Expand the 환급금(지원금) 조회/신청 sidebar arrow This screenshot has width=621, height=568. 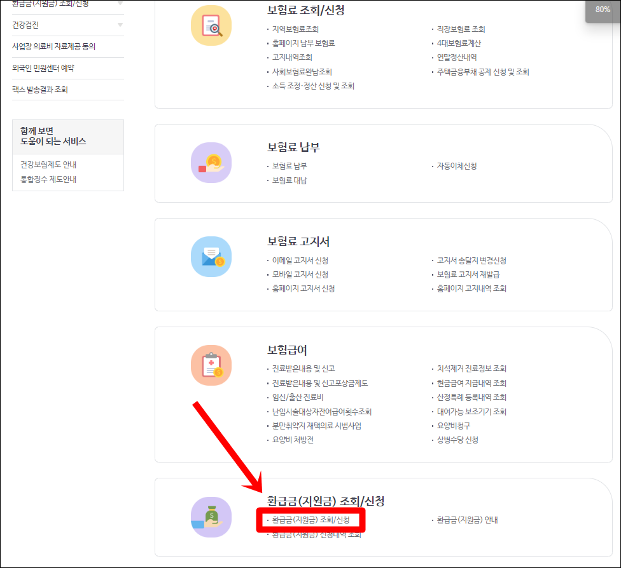tap(120, 3)
